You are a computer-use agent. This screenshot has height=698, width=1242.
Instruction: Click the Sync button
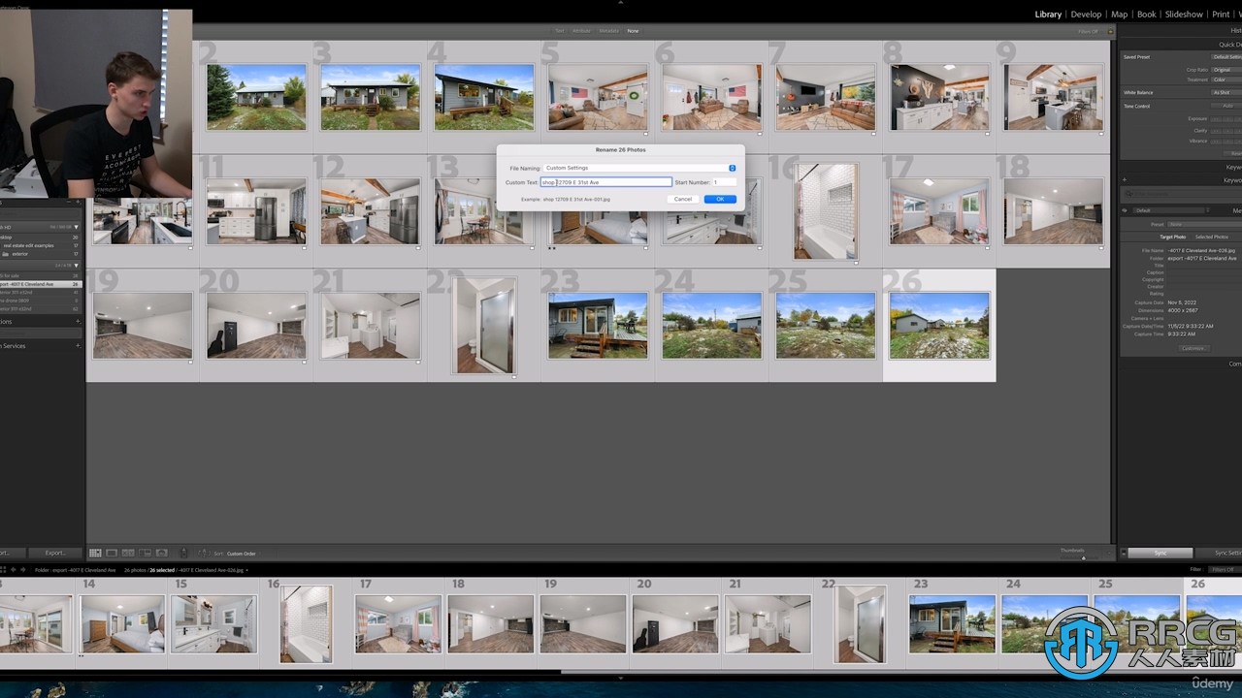pos(1160,553)
